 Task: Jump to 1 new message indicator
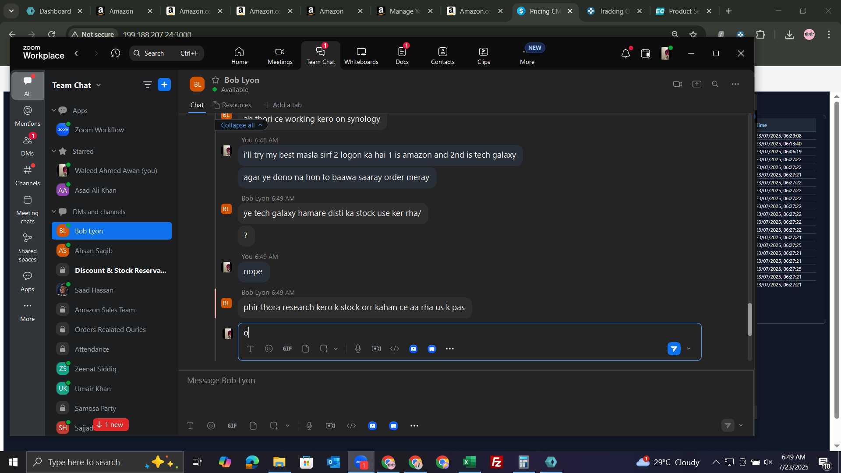110,425
